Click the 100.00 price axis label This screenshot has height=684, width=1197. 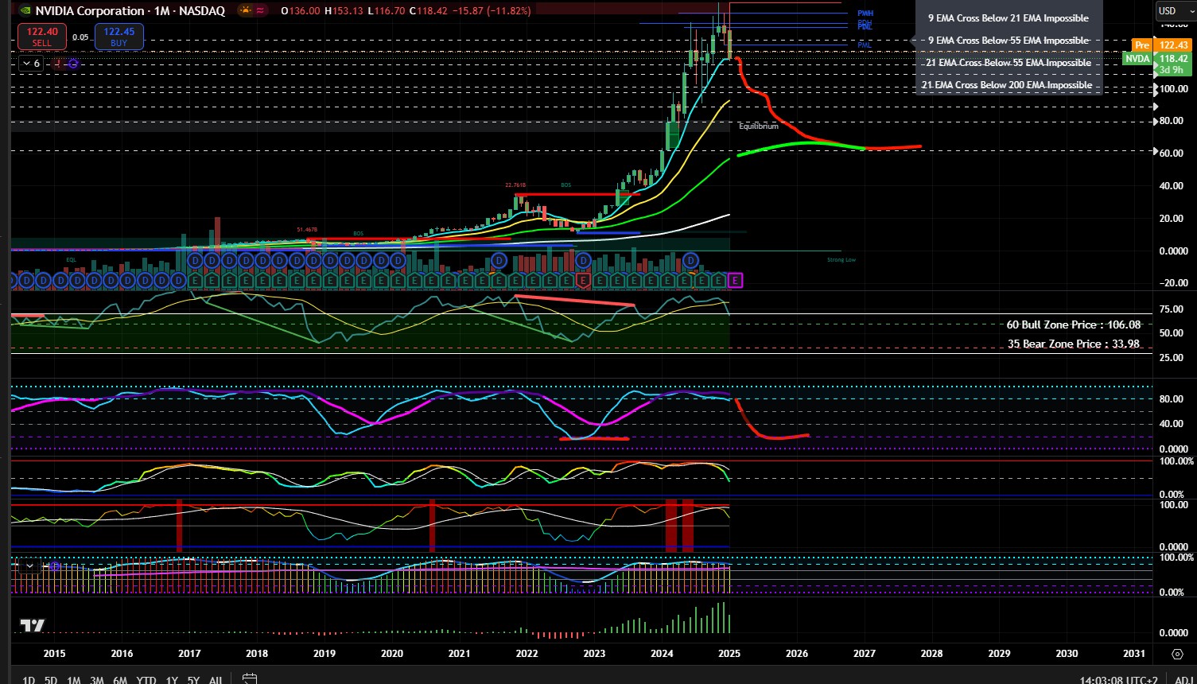(1173, 88)
